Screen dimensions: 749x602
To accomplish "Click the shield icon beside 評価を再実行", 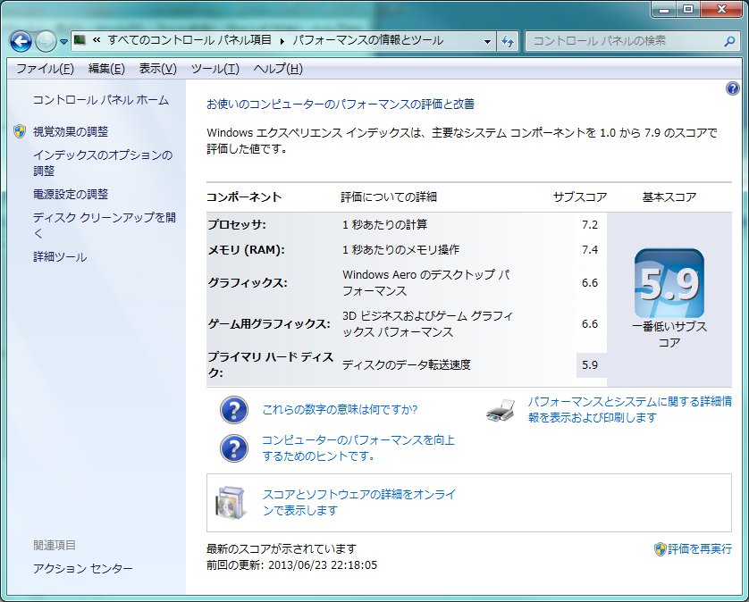I will (x=660, y=549).
